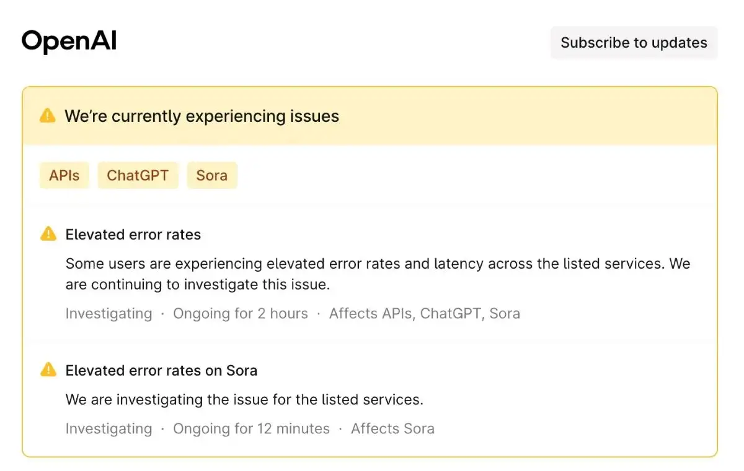Click the OpenAI logo
Viewport: 744px width, 471px height.
(69, 41)
